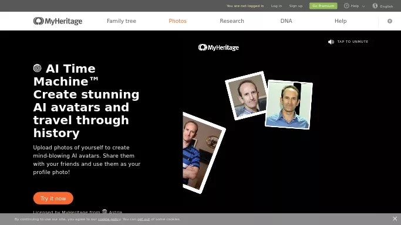Viewport: 401px width, 225px height.
Task: Open the Family tree menu
Action: click(122, 21)
